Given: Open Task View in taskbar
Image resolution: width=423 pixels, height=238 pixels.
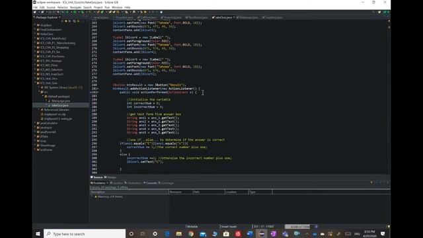Looking at the screenshot, I should (x=143, y=233).
